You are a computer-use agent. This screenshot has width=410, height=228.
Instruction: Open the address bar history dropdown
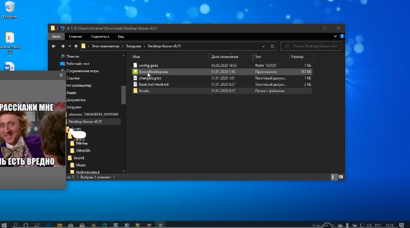pos(263,46)
